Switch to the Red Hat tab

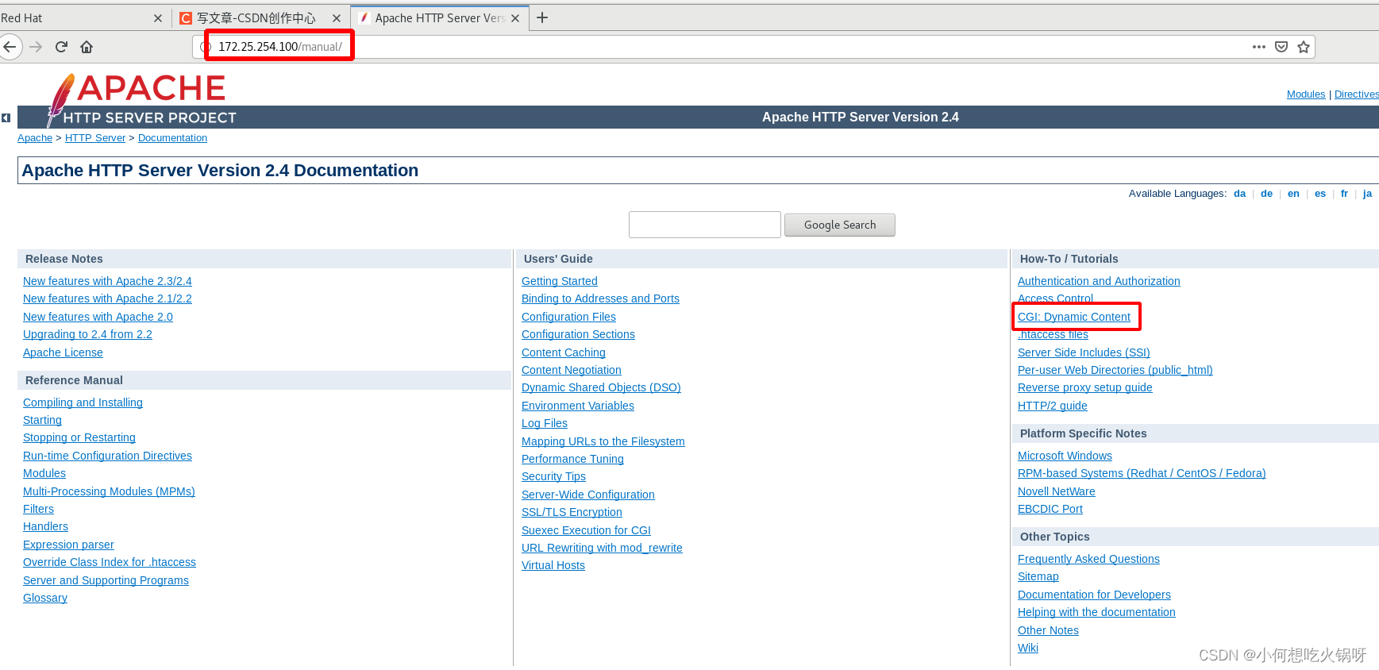pyautogui.click(x=81, y=18)
